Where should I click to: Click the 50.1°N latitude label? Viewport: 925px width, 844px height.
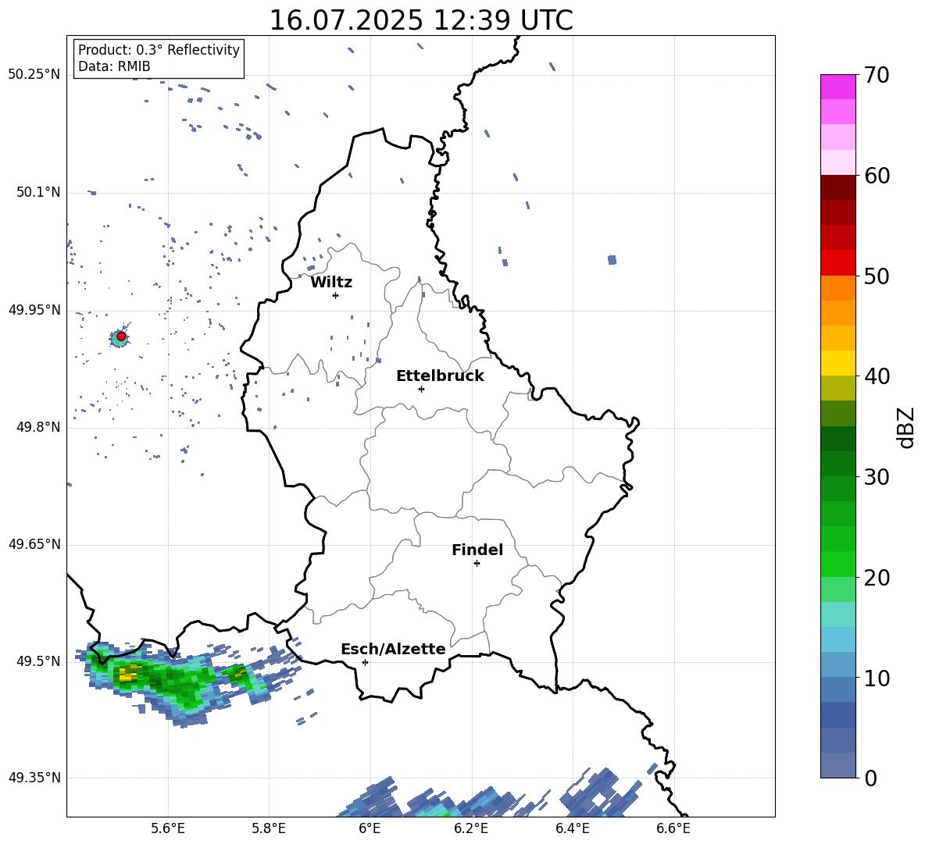38,193
